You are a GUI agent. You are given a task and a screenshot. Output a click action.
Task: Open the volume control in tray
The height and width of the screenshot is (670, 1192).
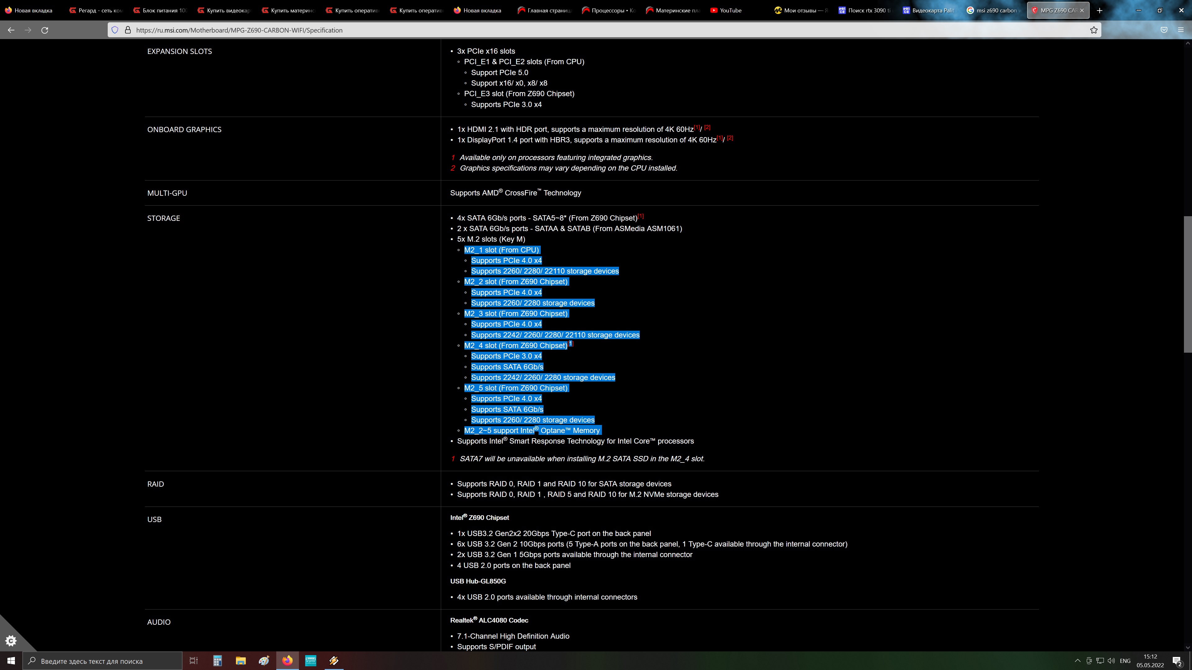tap(1111, 661)
